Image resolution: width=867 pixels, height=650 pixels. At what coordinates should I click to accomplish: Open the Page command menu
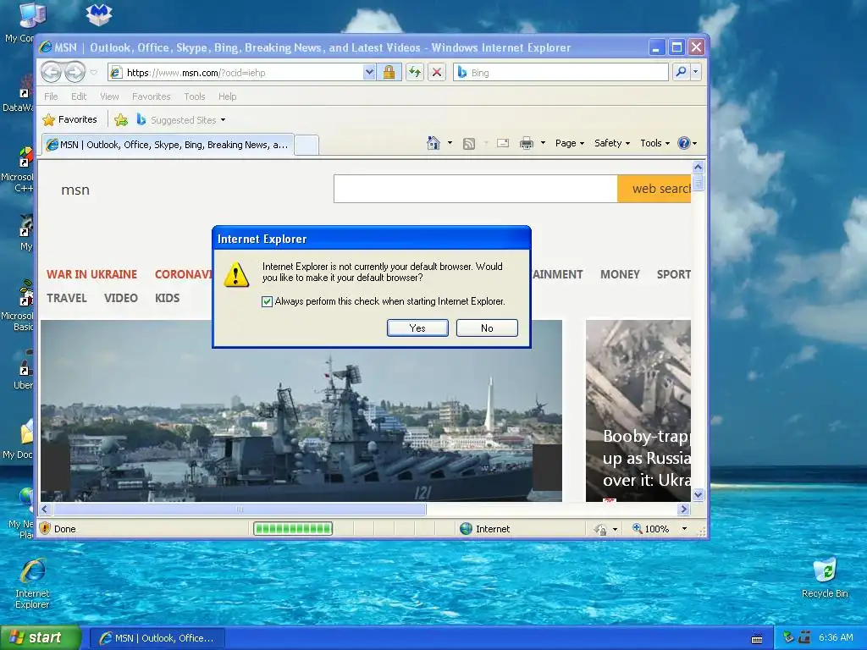(570, 143)
